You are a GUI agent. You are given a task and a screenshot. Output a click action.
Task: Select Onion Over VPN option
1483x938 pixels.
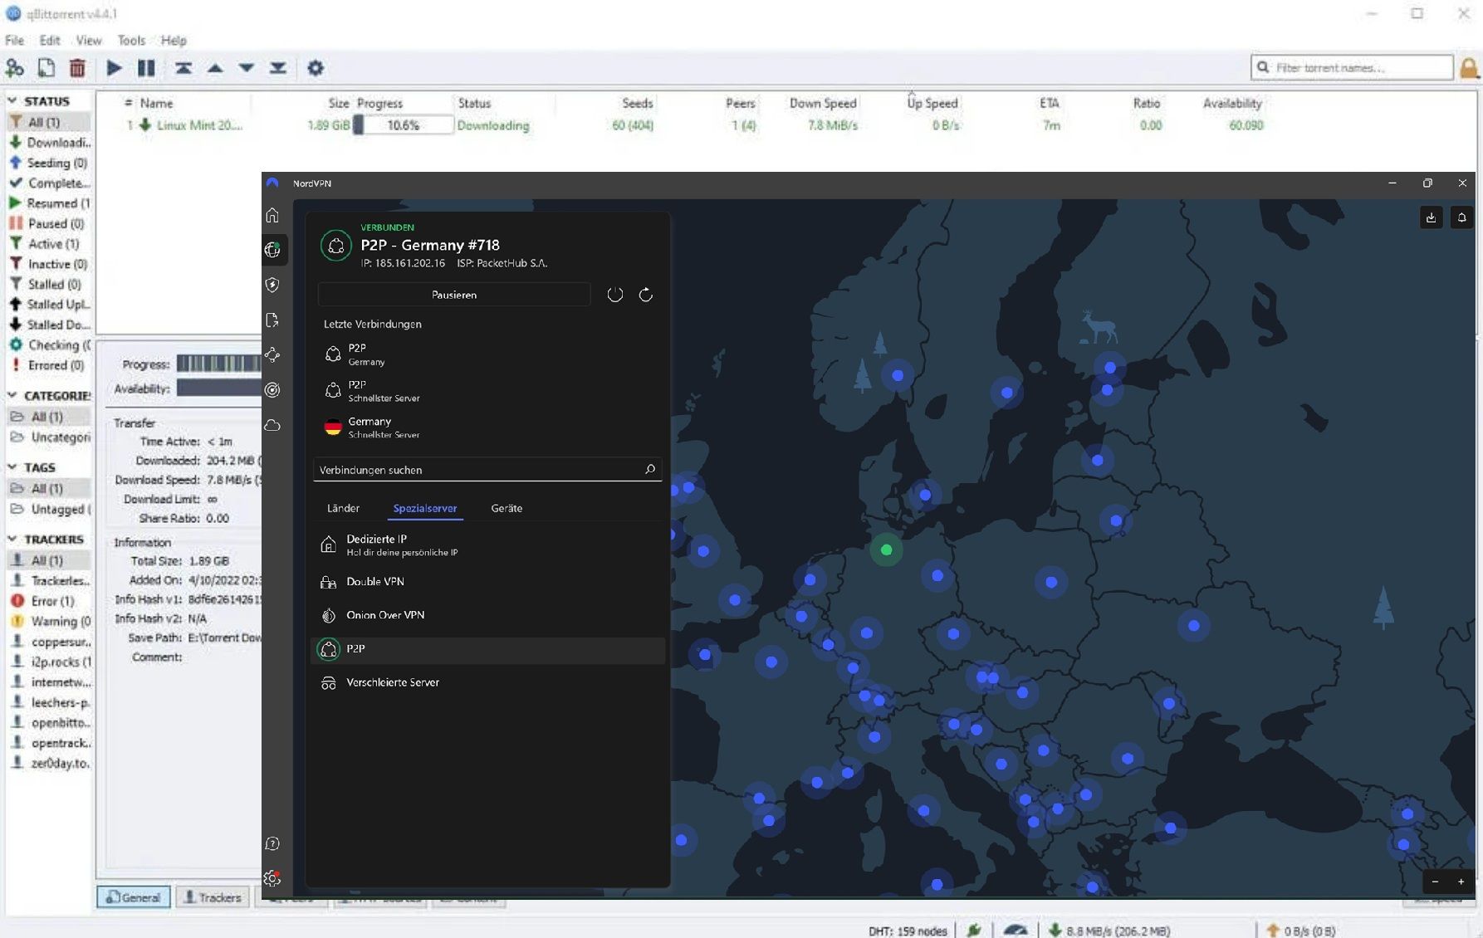(488, 615)
